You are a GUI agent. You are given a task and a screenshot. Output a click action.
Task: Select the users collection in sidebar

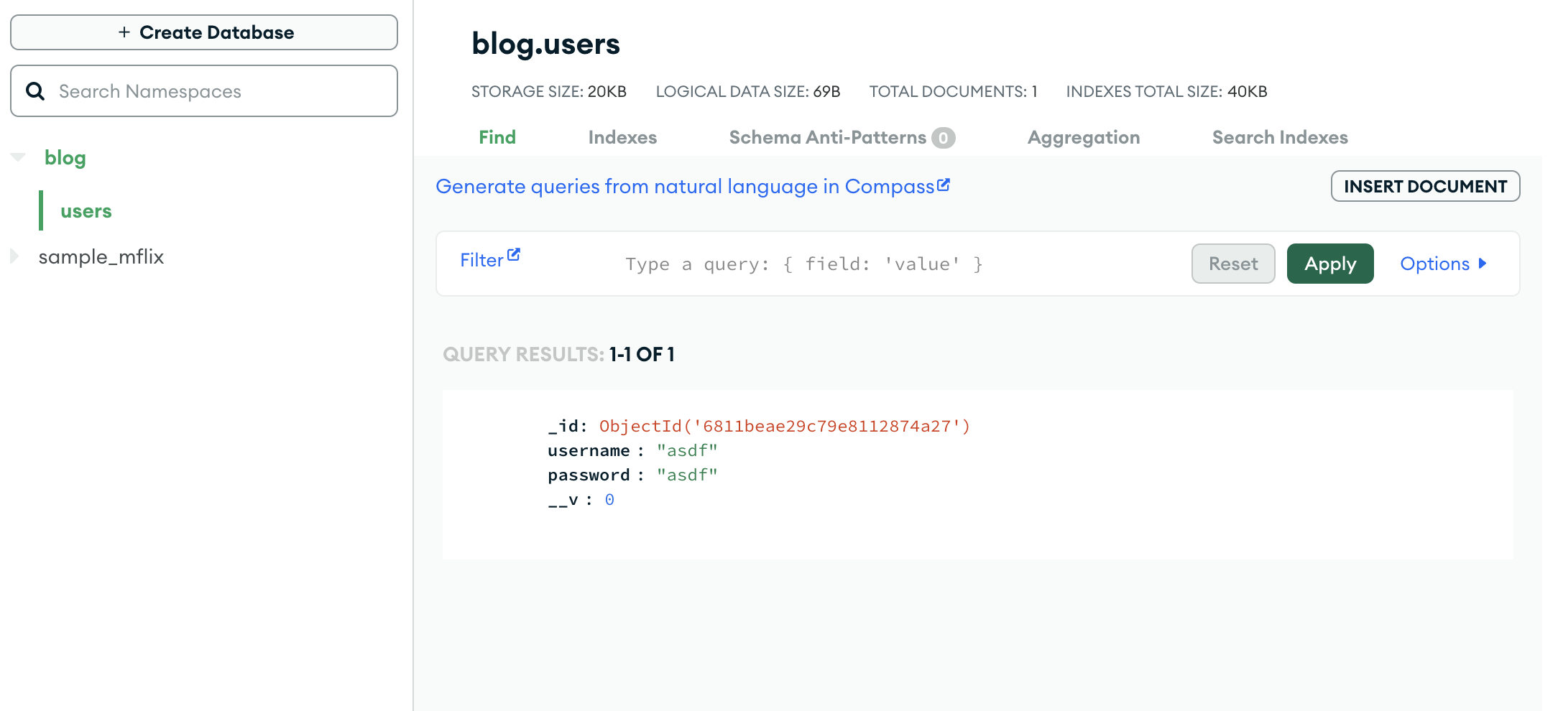coord(86,211)
